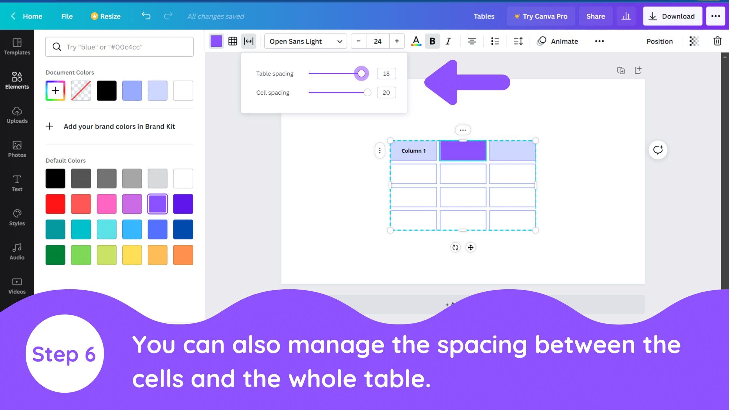
Task: Click the Position panel dropdown
Action: click(659, 41)
